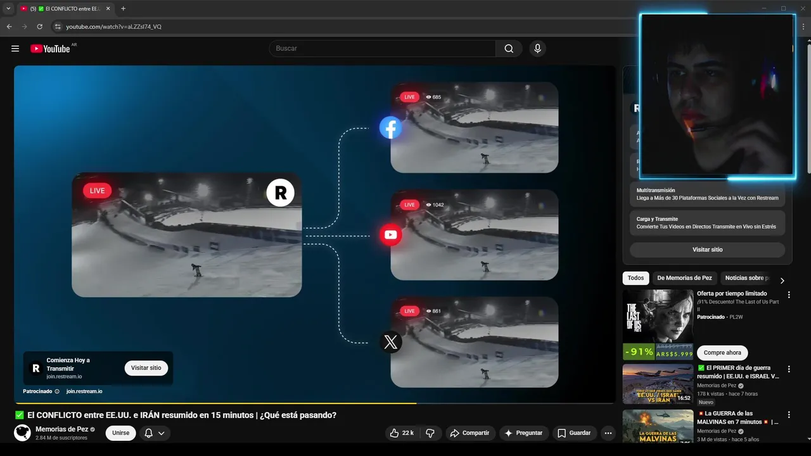Click the Comienza Hoy a Transmitir ad text
Image resolution: width=811 pixels, height=456 pixels.
[x=68, y=364]
